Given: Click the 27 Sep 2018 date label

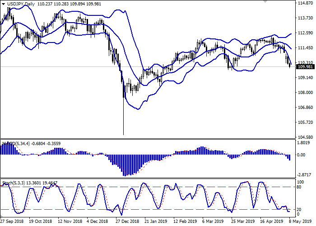Looking at the screenshot, I should click(12, 221).
